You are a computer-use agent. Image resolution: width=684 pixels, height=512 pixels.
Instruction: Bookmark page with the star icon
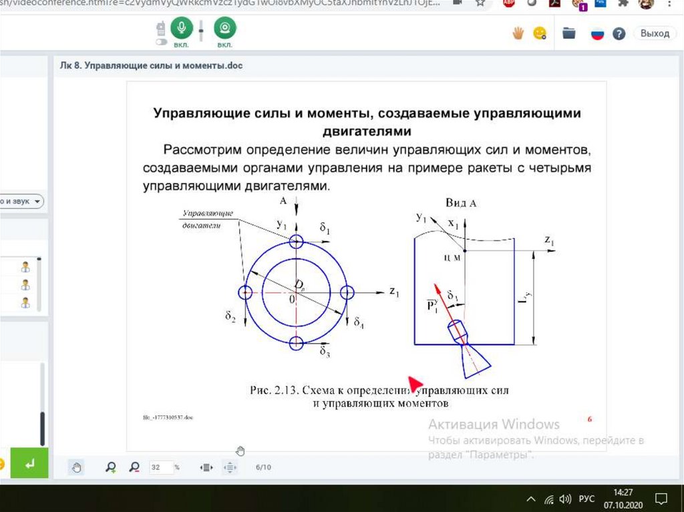[480, 3]
